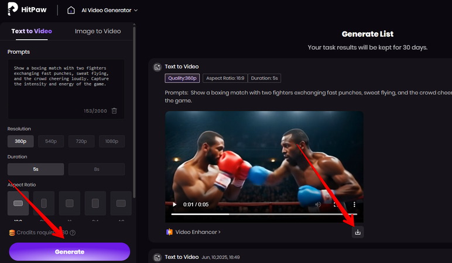This screenshot has height=263, width=452.
Task: Click the Aspect Ratio: 16:9 tag
Action: [x=225, y=78]
